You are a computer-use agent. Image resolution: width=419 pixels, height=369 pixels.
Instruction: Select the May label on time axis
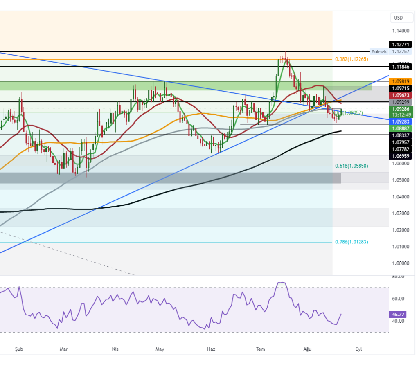[160, 349]
